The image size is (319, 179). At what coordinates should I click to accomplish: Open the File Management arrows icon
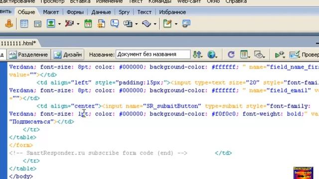tap(197, 55)
